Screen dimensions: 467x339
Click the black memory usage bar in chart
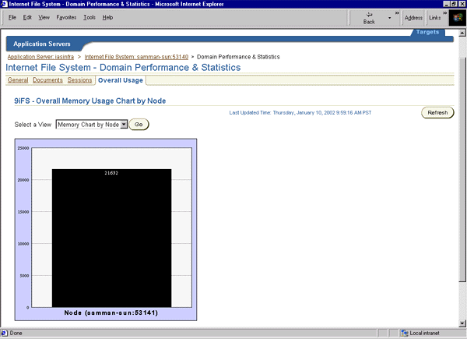(x=111, y=238)
